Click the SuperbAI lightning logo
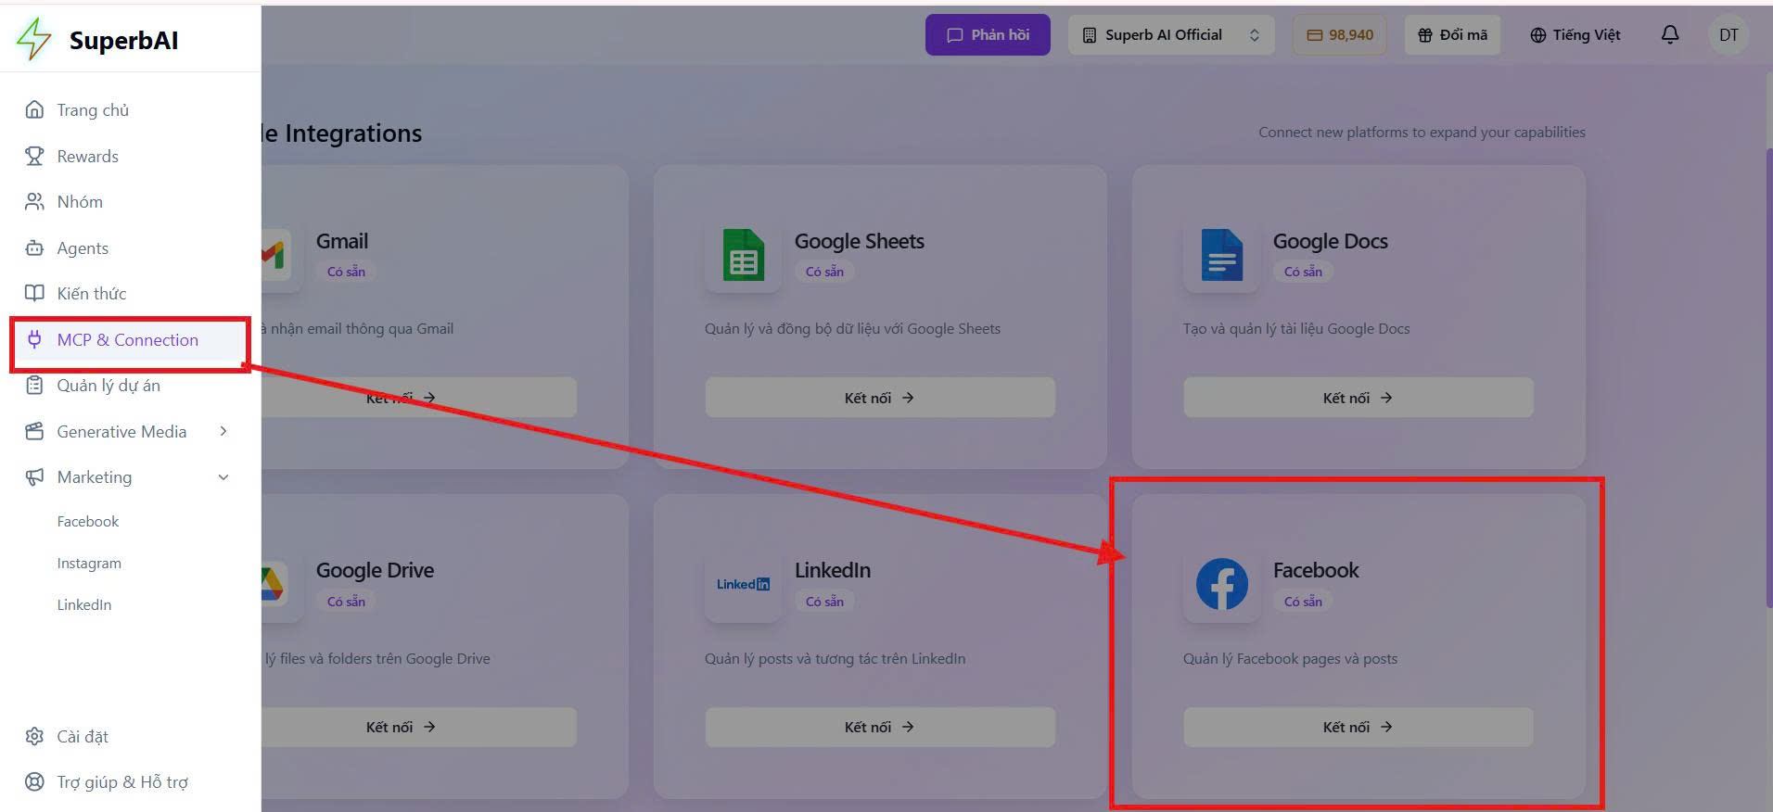The image size is (1773, 812). coord(34,39)
